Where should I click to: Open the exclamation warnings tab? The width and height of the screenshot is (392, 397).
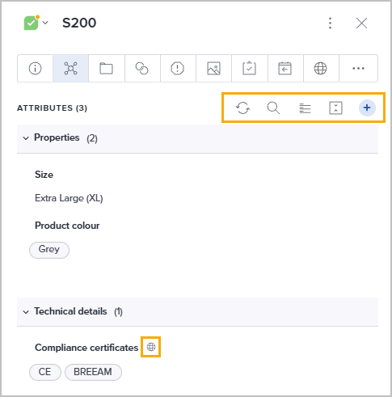tap(178, 68)
